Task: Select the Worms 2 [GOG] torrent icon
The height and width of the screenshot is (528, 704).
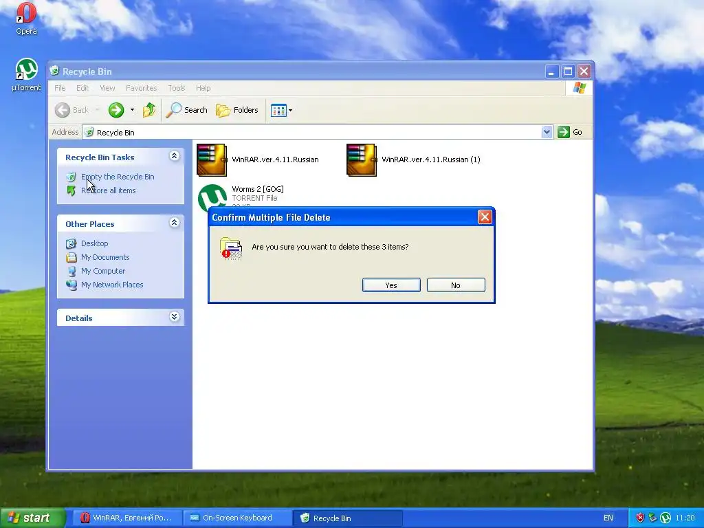Action: (212, 197)
